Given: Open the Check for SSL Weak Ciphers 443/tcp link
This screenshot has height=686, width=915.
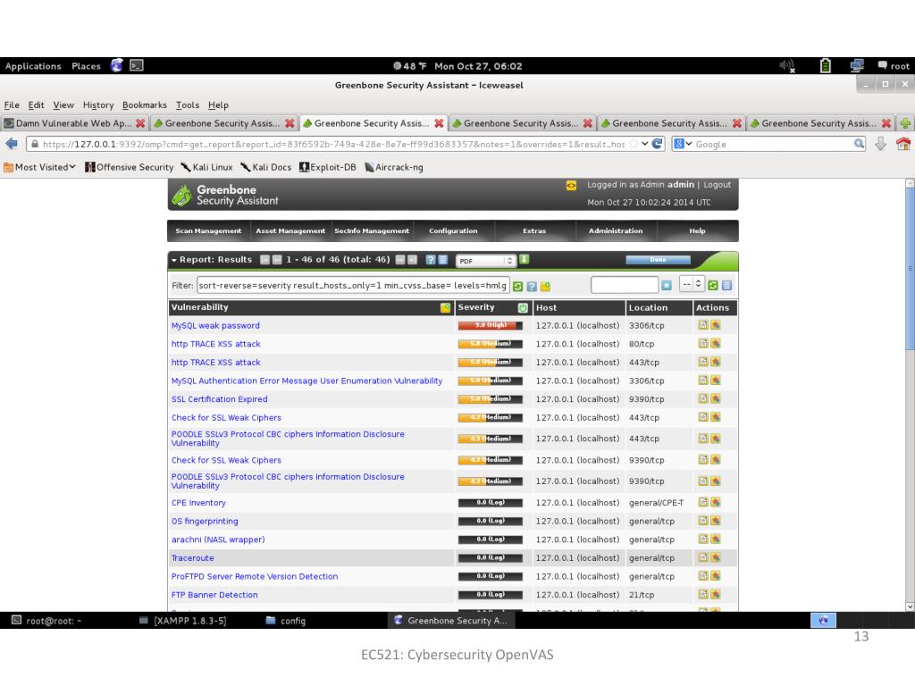Looking at the screenshot, I should 226,418.
